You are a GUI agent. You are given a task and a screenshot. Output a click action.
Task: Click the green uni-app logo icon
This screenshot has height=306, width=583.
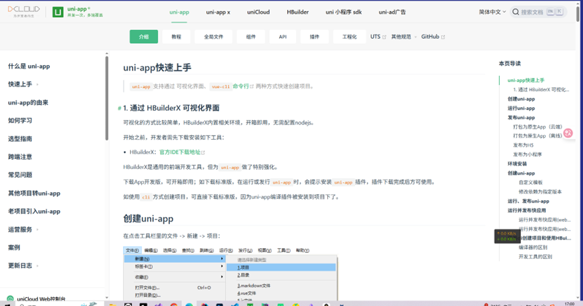coord(57,12)
